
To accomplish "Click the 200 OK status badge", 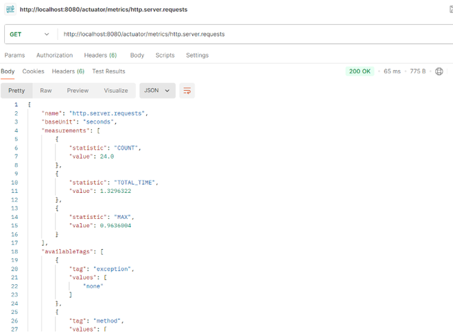I will point(360,71).
